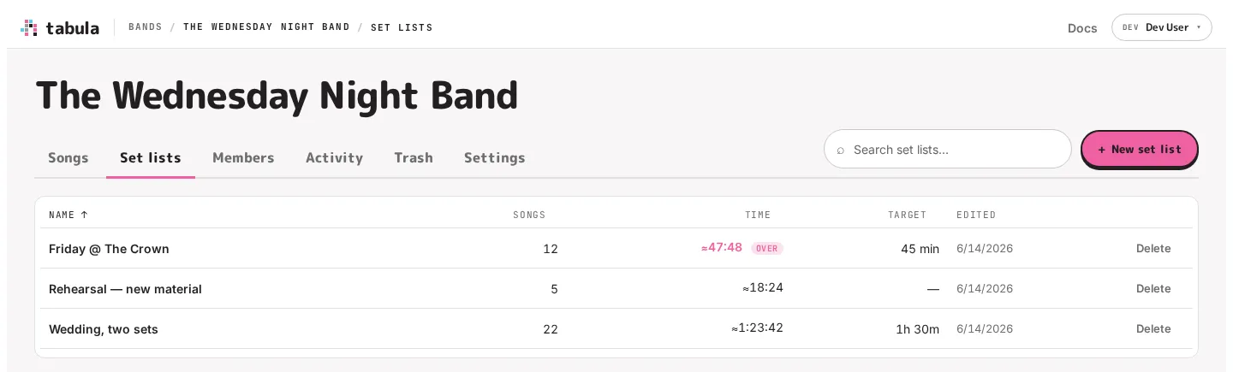Open the Docs link
Viewport: 1233px width, 372px height.
coord(1082,28)
